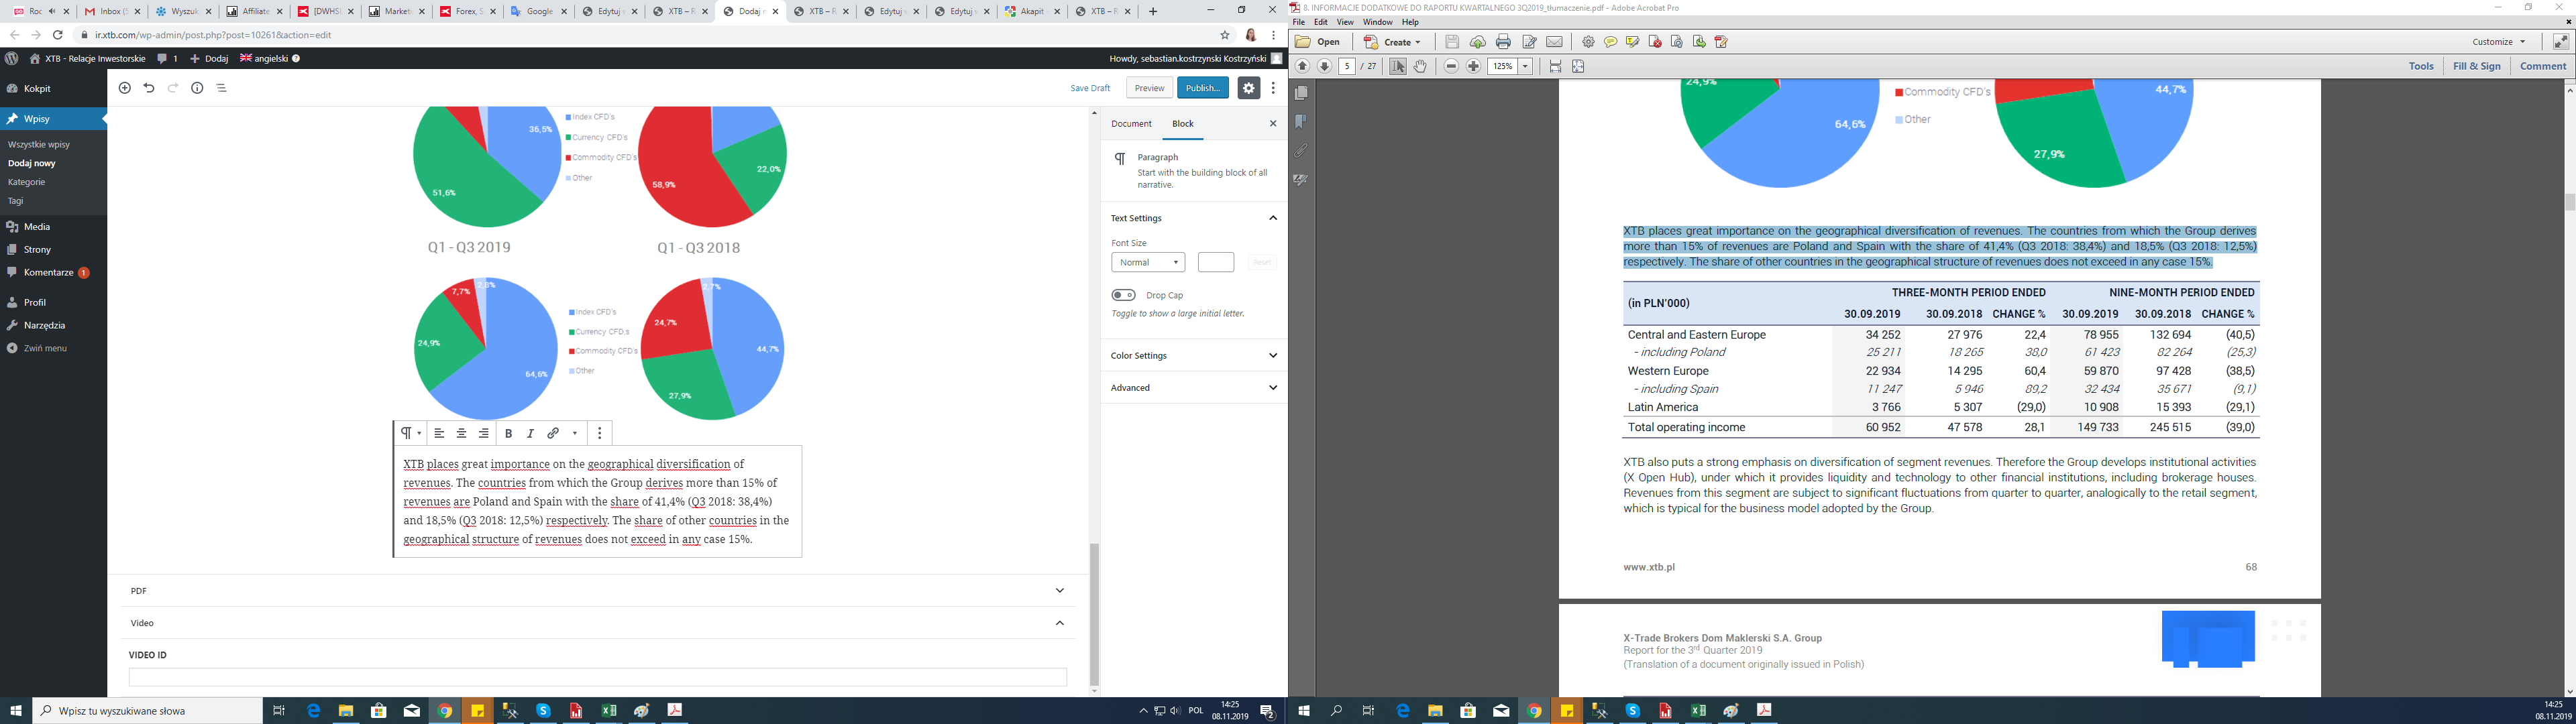Open the Comment pane in Acrobat
This screenshot has height=724, width=2576.
tap(2543, 66)
